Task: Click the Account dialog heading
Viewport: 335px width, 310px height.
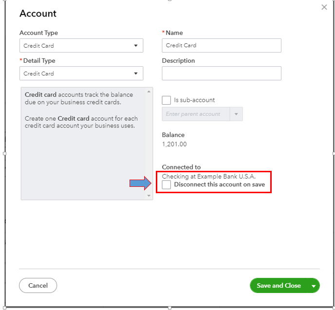Action: pos(38,14)
